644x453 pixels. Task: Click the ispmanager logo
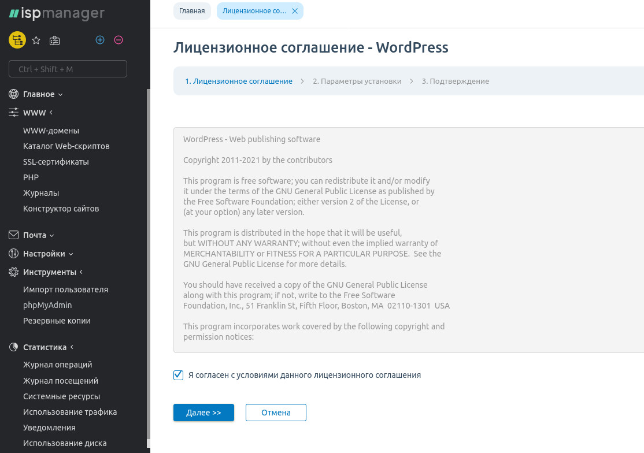pos(57,13)
